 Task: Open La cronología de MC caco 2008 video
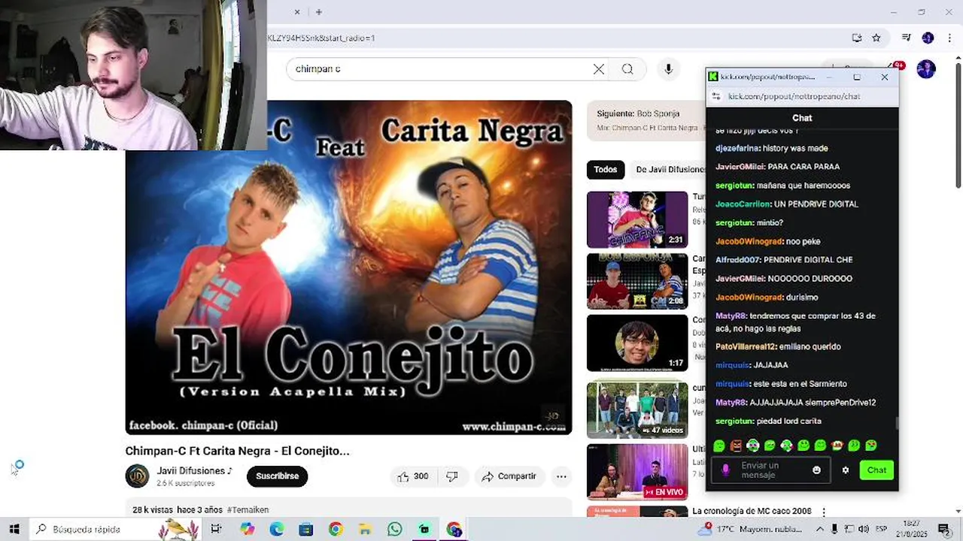pos(752,511)
